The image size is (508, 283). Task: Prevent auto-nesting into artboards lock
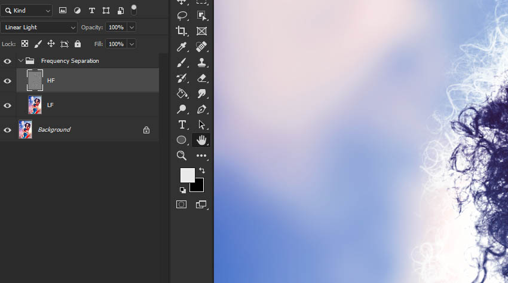coord(65,44)
